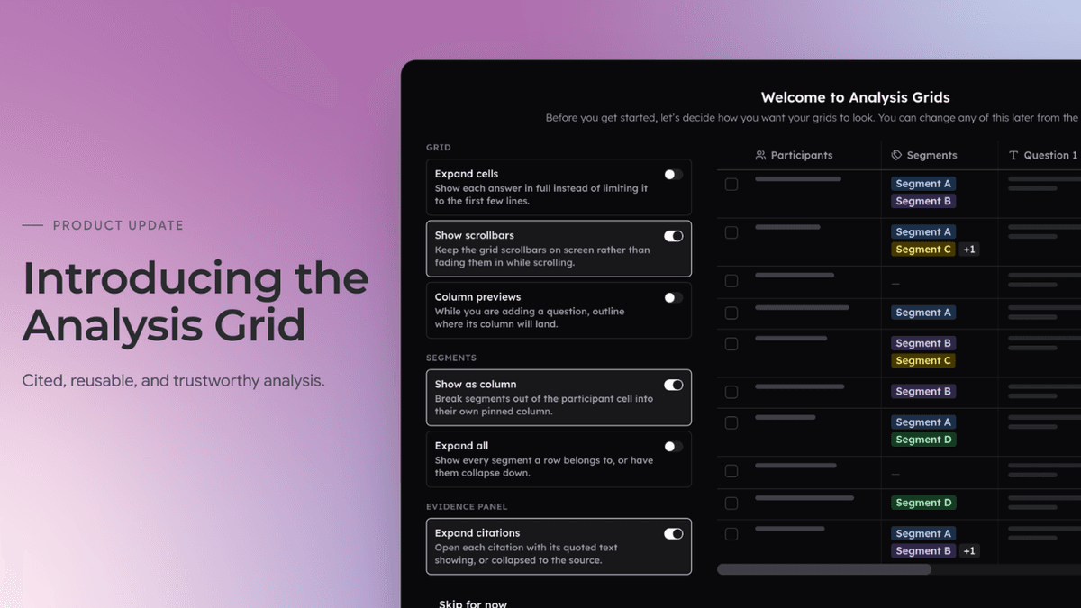Viewport: 1081px width, 608px height.
Task: Click the PRODUCT UPDATE label
Action: 118,225
